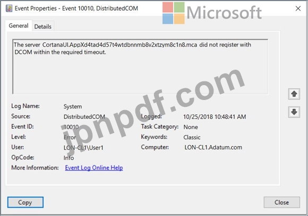Click the Event Properties title bar icon
This screenshot has height=216, width=308.
point(9,9)
